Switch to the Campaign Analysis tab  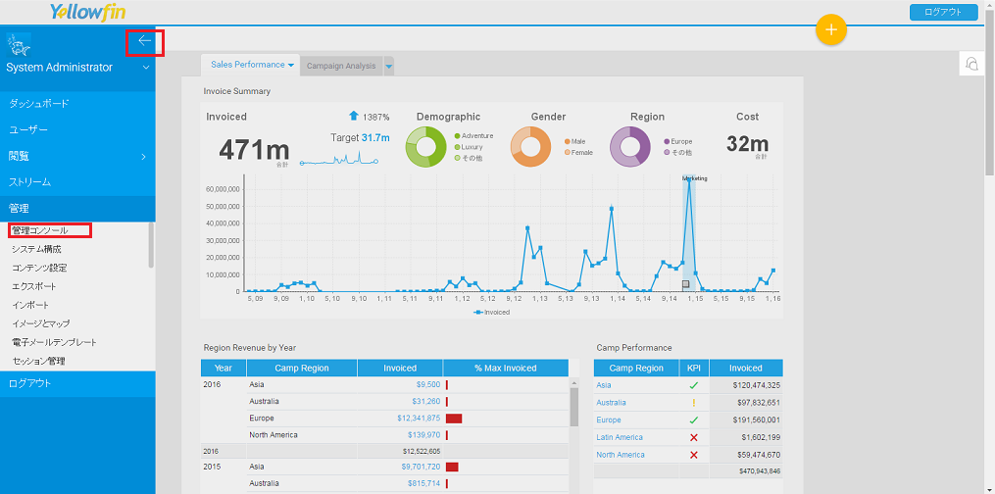coord(341,66)
